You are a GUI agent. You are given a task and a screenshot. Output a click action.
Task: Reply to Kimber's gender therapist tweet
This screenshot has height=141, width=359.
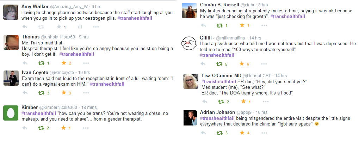click(x=25, y=128)
